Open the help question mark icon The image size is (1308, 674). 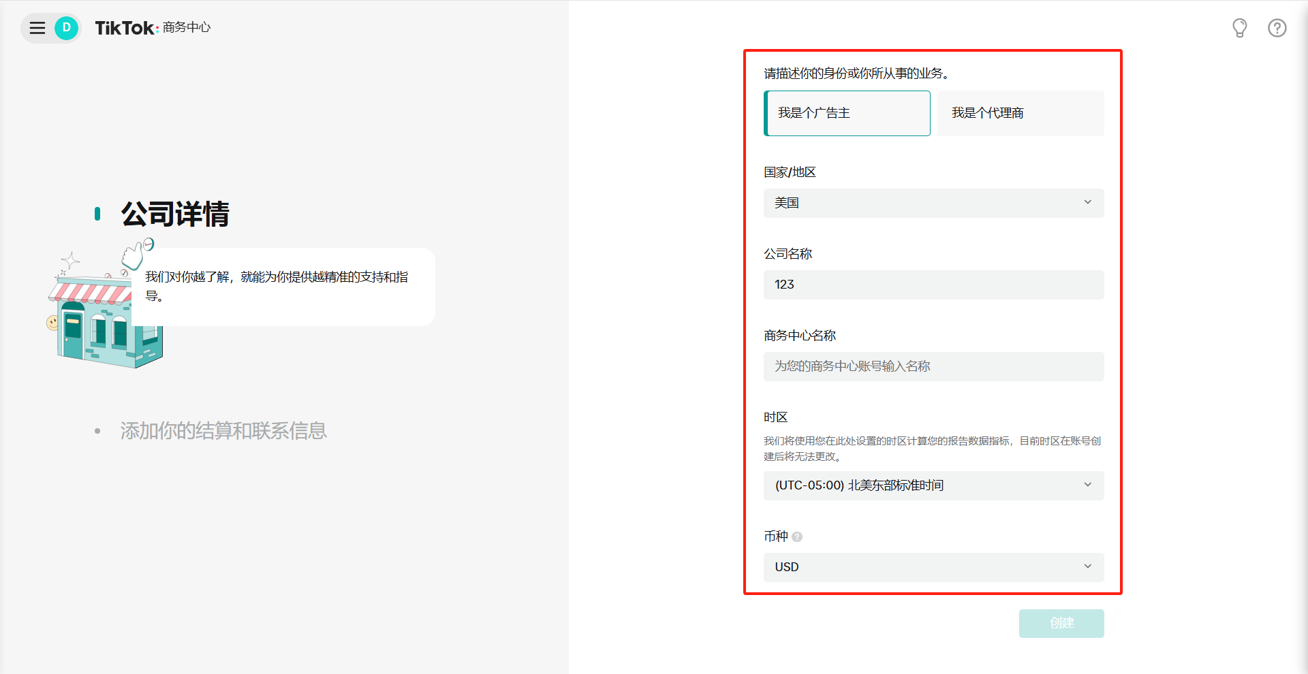click(x=1277, y=28)
